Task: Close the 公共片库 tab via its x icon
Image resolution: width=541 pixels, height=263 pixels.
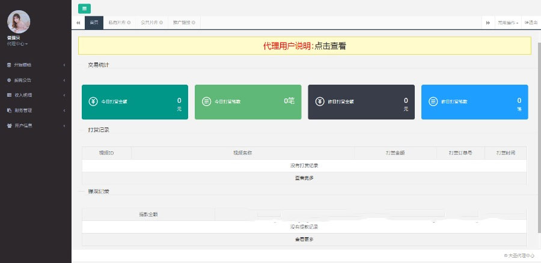Action: (x=161, y=23)
